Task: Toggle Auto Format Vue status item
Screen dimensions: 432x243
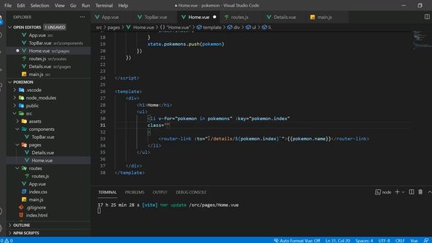Action: pos(297,240)
